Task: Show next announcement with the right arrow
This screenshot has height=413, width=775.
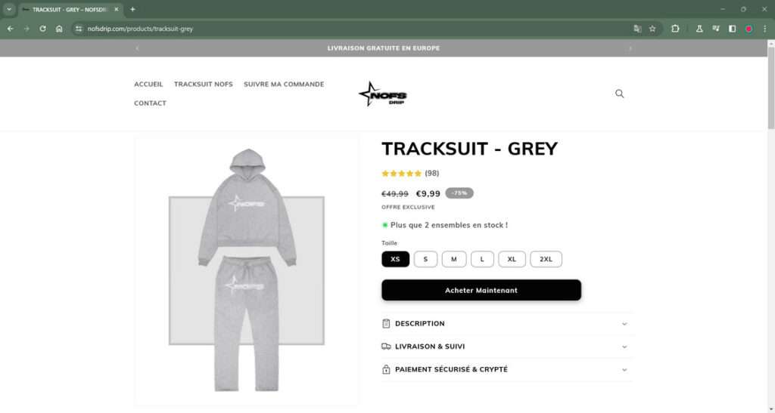Action: point(630,48)
